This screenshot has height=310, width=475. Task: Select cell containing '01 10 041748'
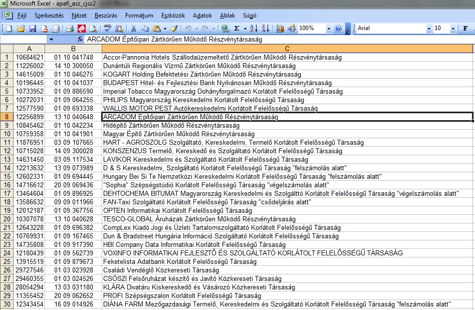(x=73, y=57)
